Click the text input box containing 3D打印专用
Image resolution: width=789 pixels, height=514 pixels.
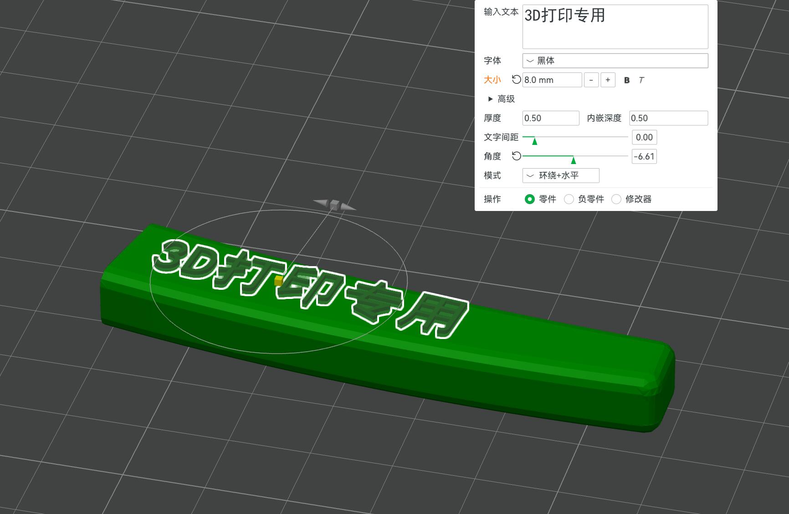tap(615, 26)
